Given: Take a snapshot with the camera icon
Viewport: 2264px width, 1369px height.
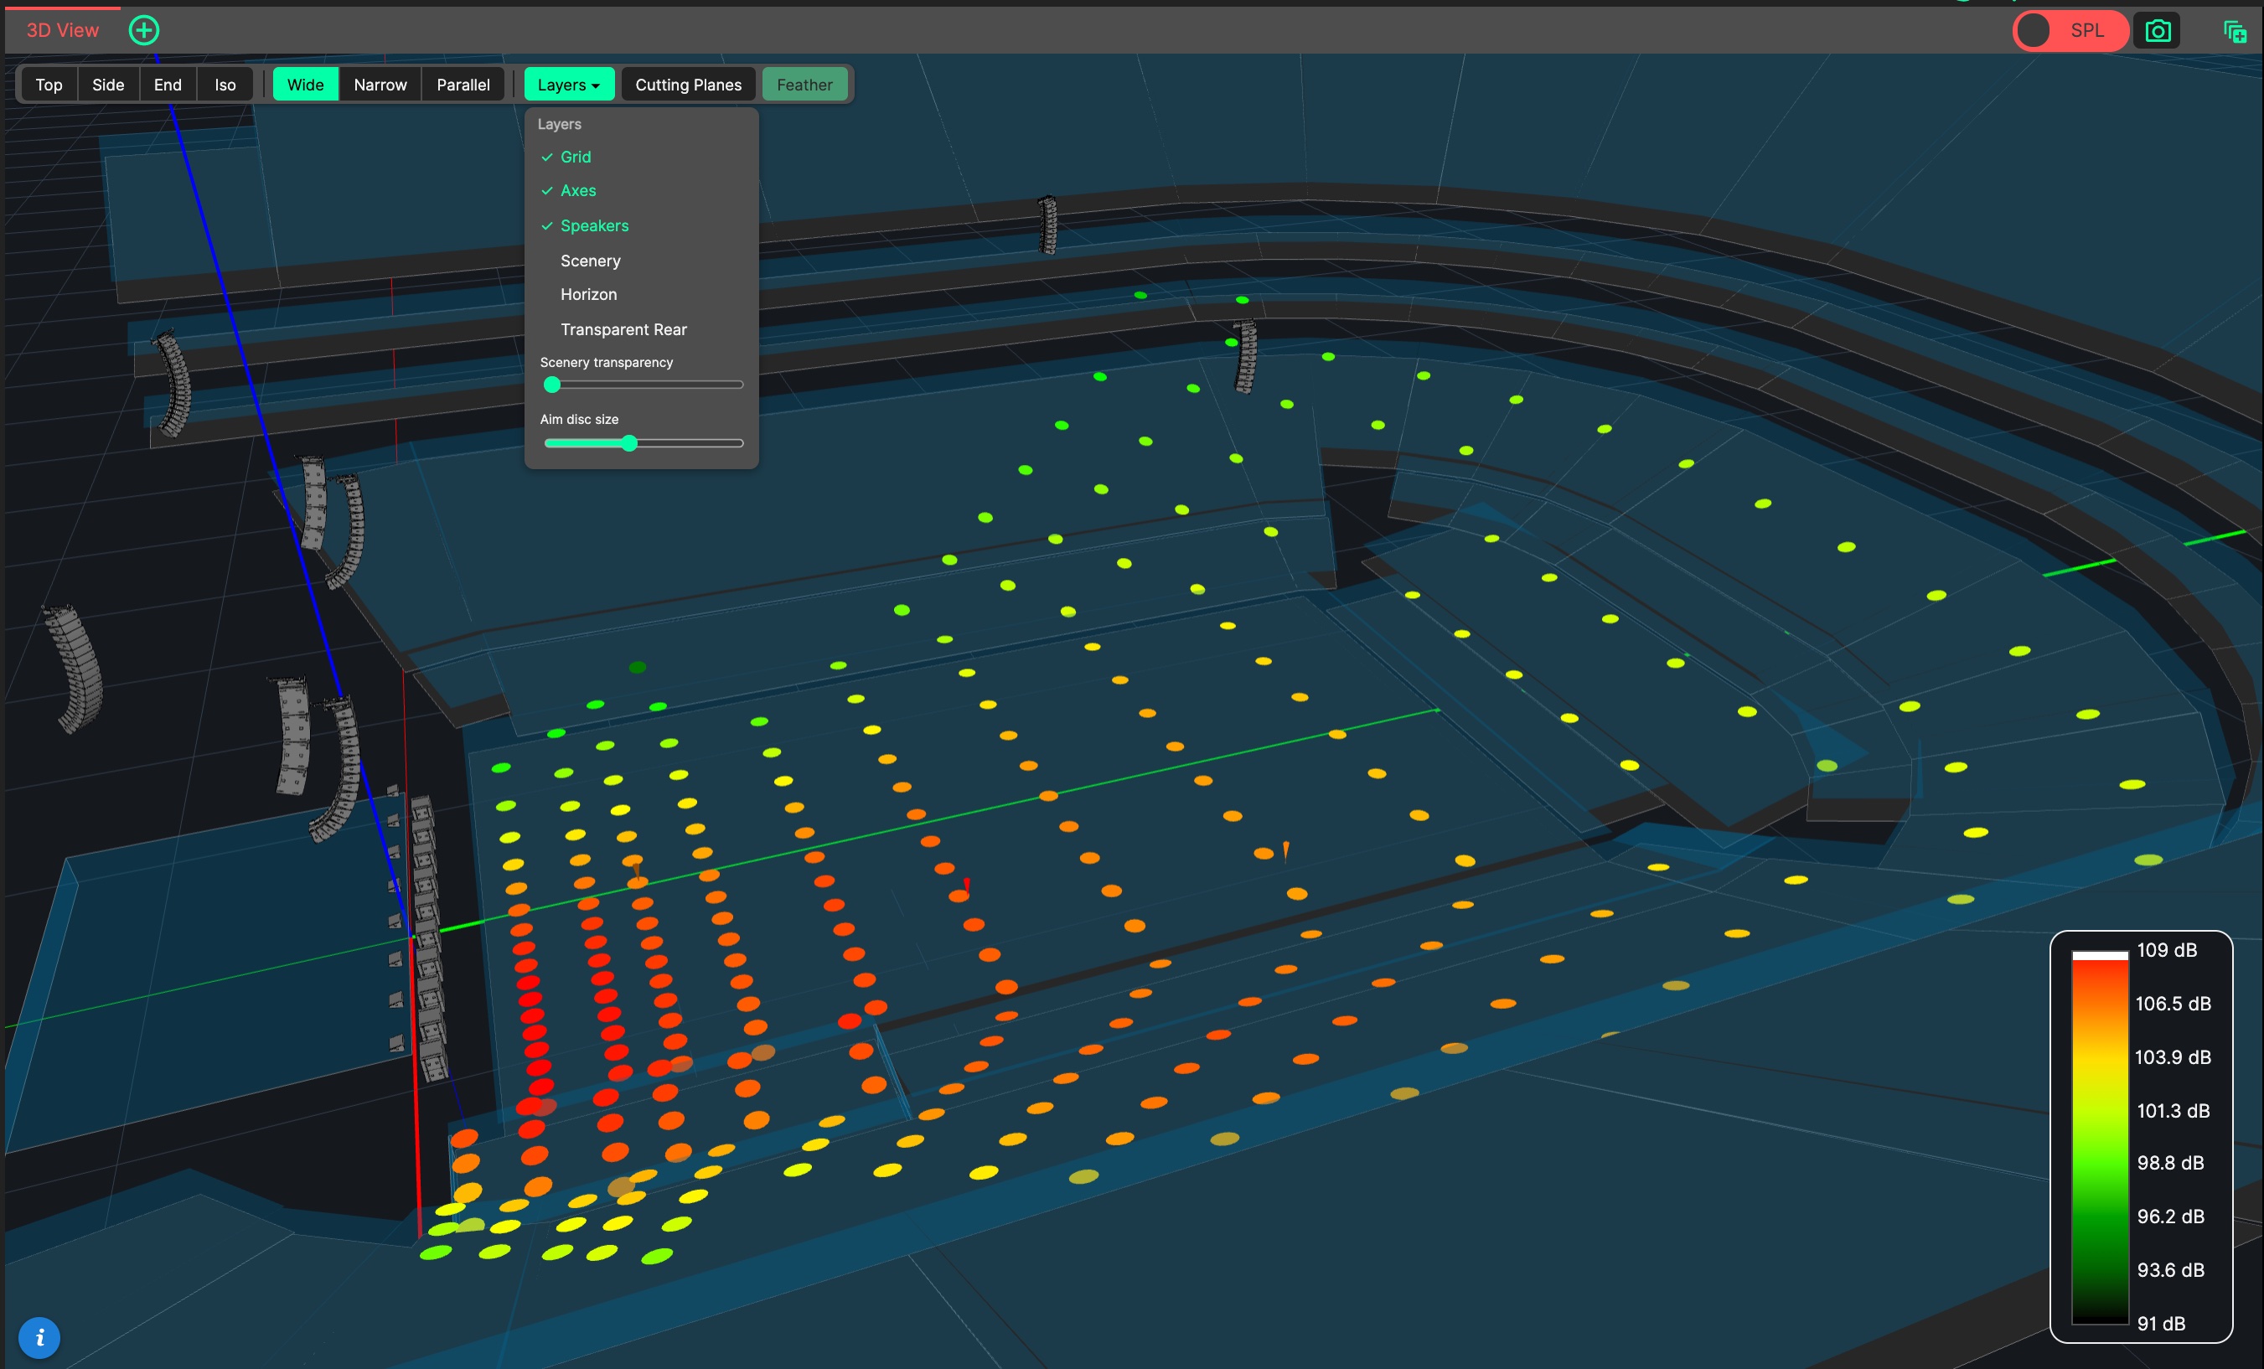Looking at the screenshot, I should (2158, 31).
